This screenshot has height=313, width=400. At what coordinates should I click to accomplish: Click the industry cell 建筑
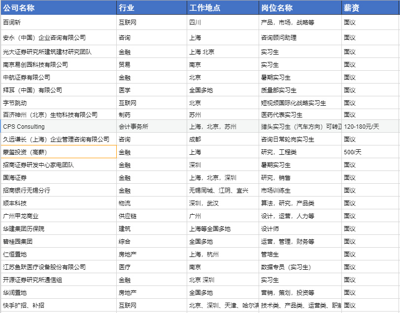pos(152,228)
